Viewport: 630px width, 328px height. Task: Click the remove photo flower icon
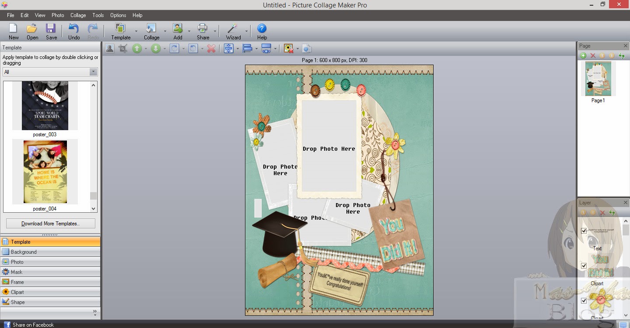(288, 48)
